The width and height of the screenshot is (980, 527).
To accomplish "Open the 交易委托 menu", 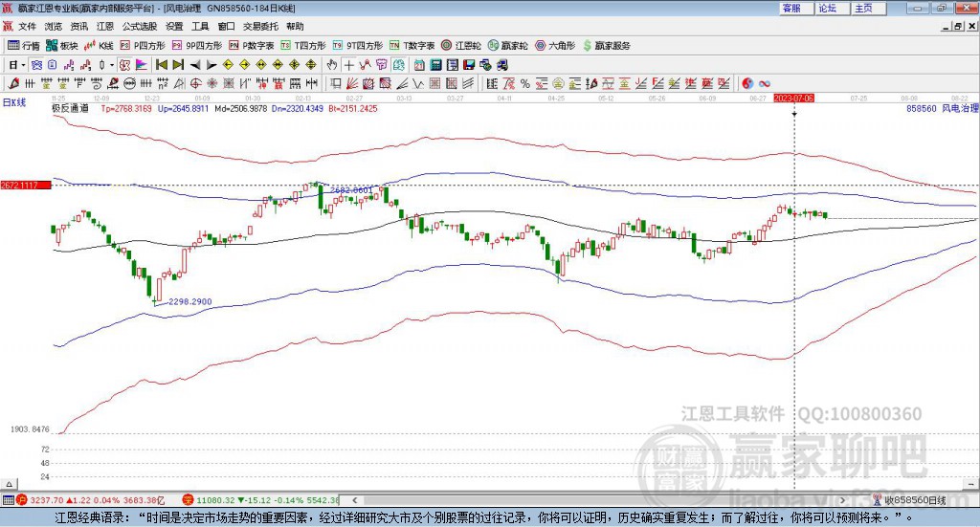I will [260, 26].
